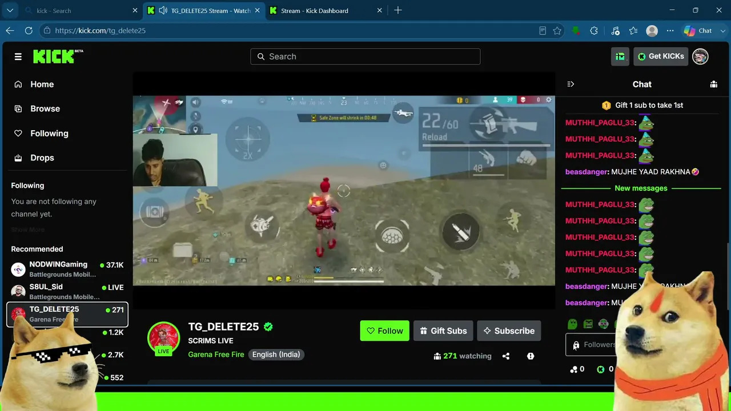731x411 pixels.
Task: Select TG_DELETE25 in Recommended list
Action: [67, 315]
